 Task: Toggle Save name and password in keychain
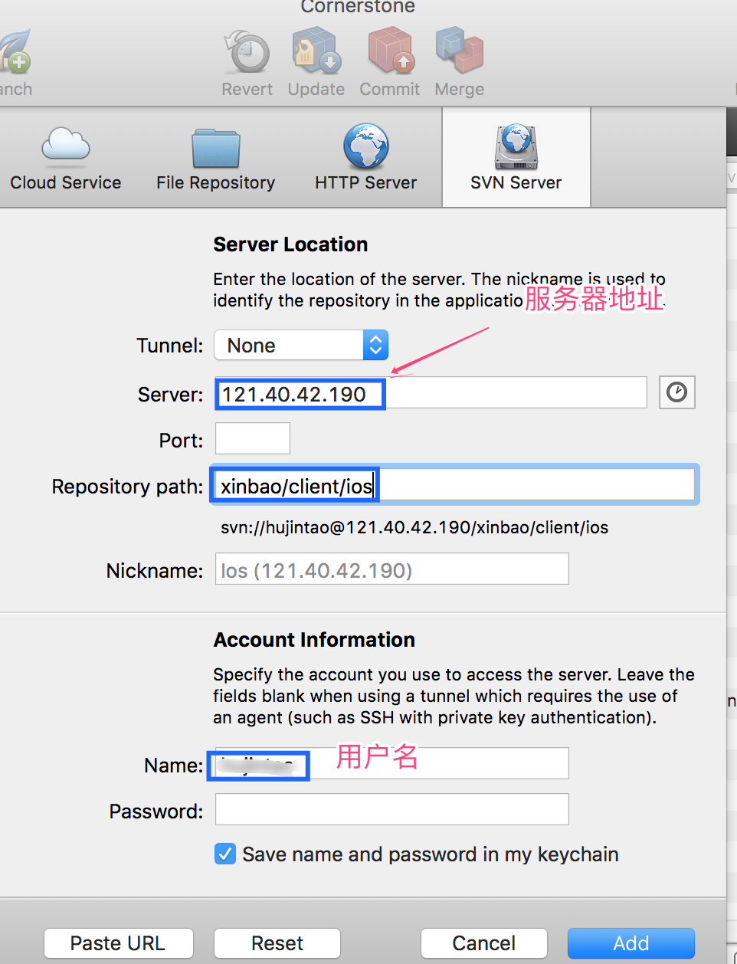pos(225,854)
